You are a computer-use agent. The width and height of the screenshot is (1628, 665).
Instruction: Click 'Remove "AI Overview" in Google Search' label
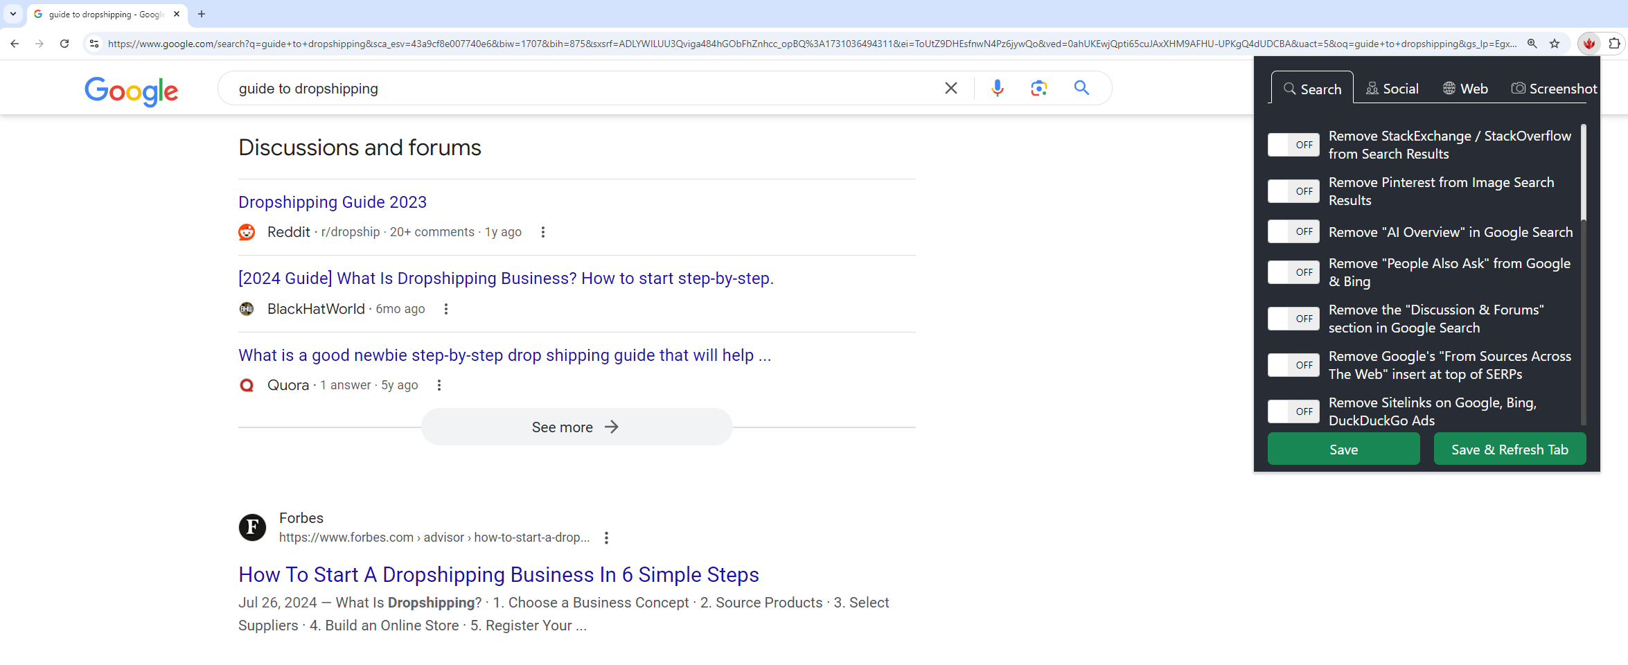click(1451, 232)
